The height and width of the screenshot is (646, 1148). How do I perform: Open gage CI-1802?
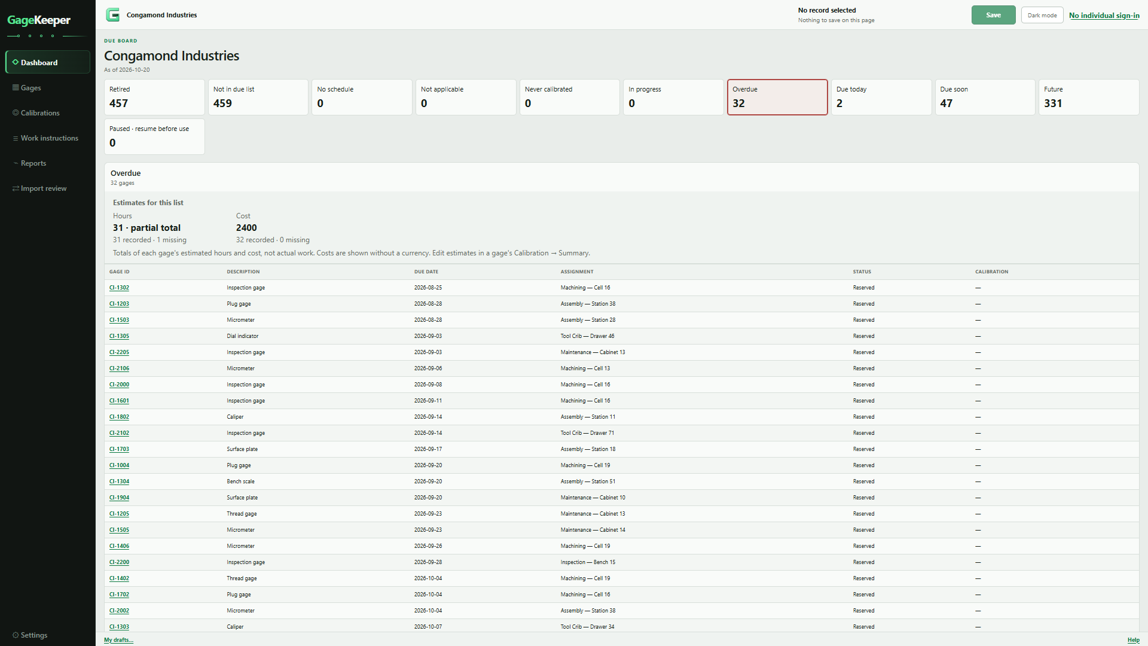119,417
